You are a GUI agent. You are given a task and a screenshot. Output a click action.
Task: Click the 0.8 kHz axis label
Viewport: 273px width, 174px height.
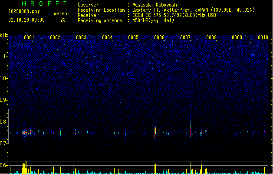(x=3, y=122)
